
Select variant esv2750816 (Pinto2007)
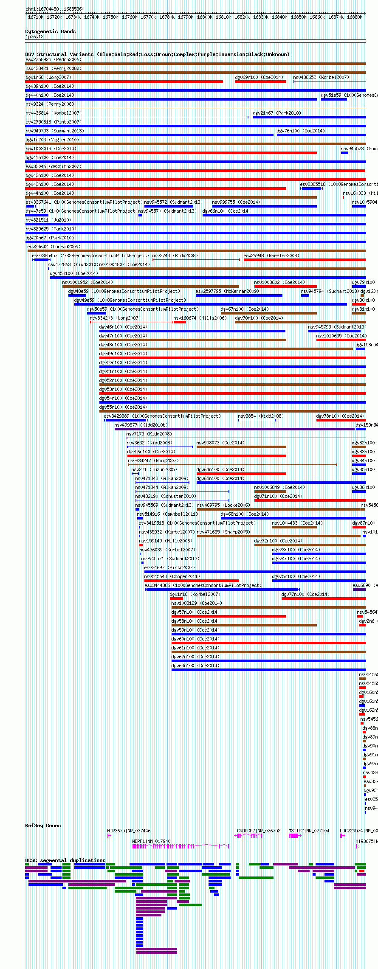coord(53,122)
